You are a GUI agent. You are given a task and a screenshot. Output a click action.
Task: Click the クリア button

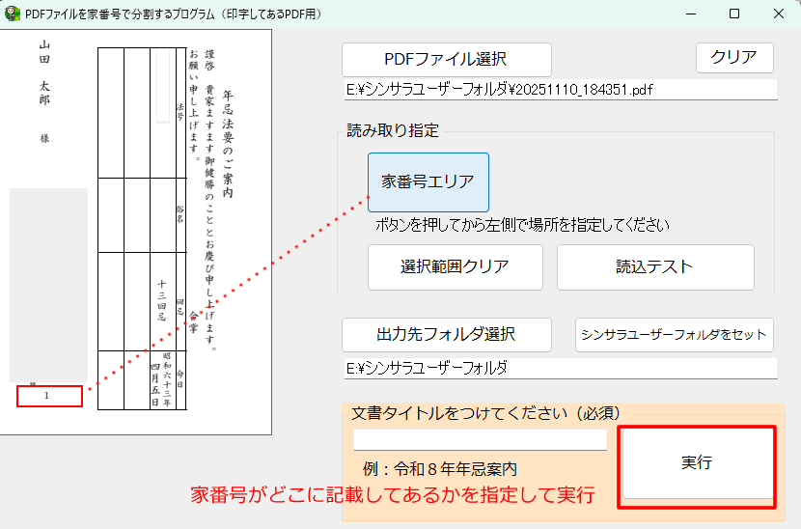coord(734,57)
